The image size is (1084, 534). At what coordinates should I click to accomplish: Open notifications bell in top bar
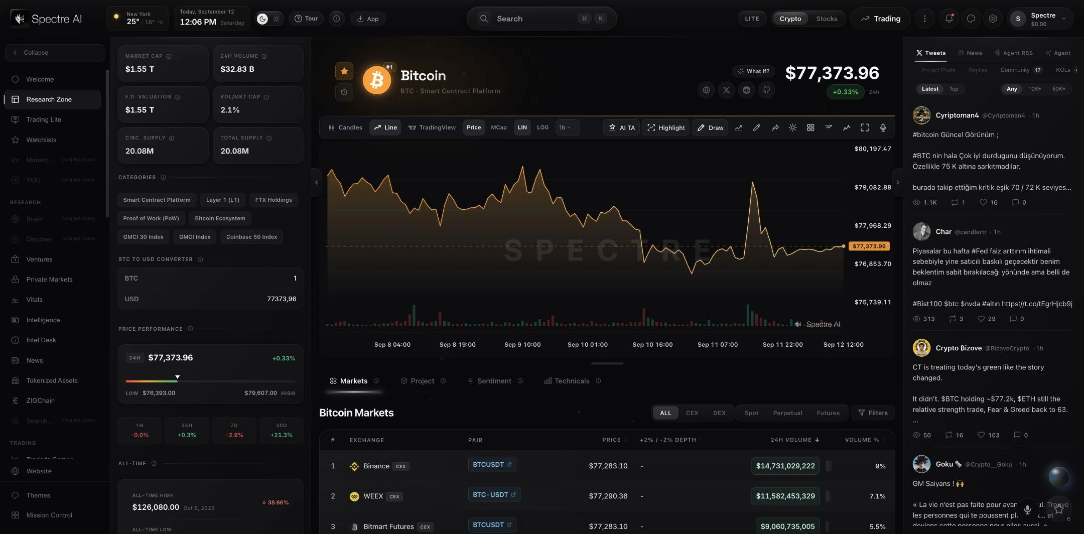[x=949, y=19]
